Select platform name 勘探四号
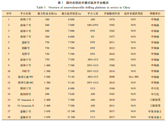Screen dimensions: 167x122 (x=26, y=94)
